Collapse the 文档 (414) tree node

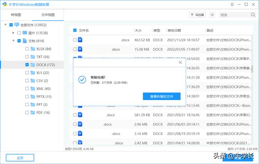click(13, 41)
